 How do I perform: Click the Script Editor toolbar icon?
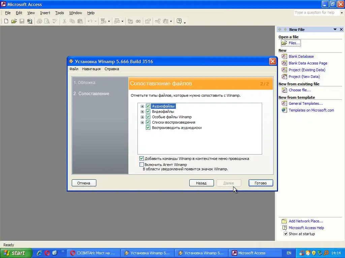click(138, 21)
